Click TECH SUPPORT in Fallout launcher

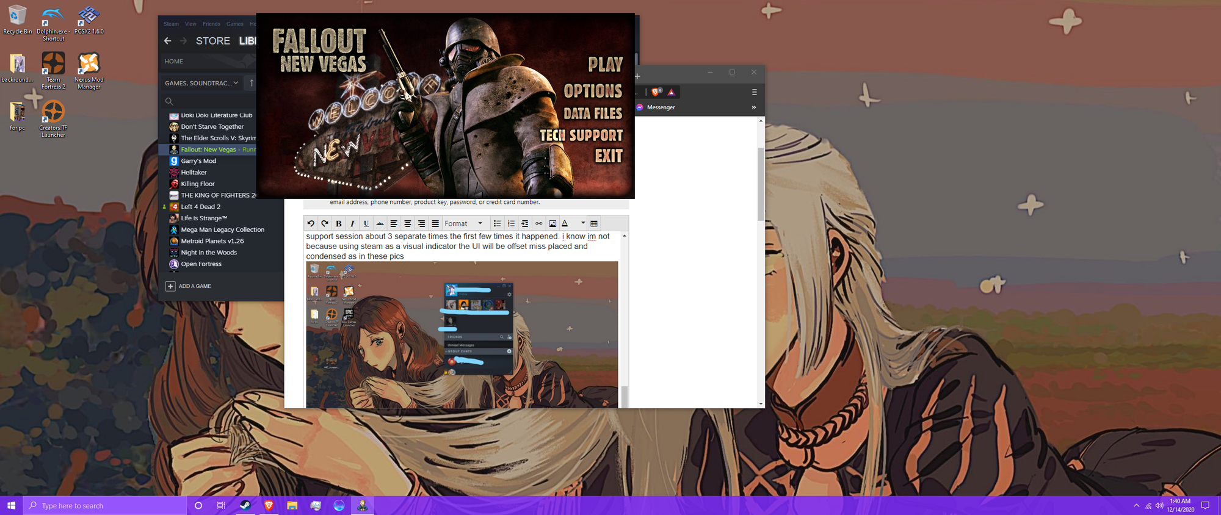coord(581,135)
